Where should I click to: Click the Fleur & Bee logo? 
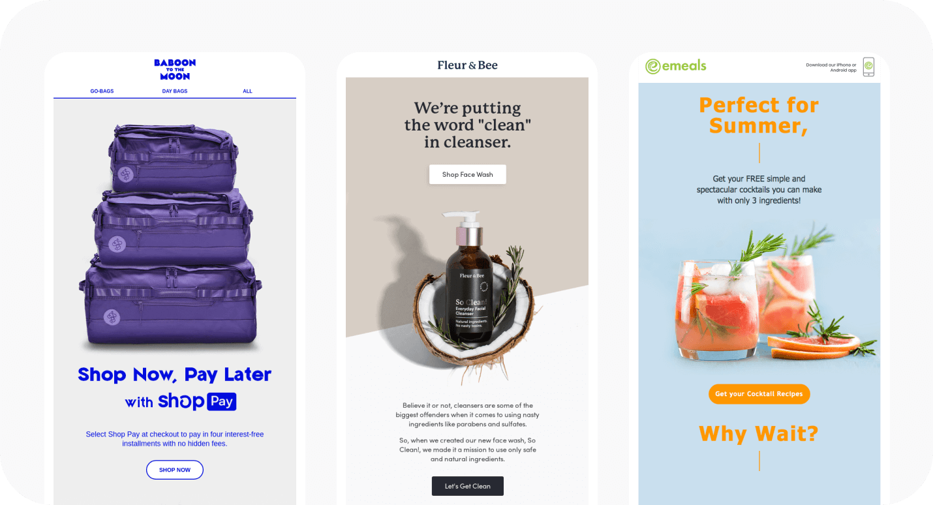click(x=467, y=65)
